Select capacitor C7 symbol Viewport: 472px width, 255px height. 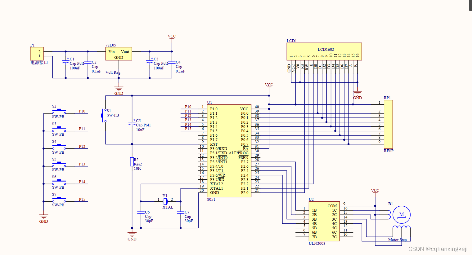[181, 213]
